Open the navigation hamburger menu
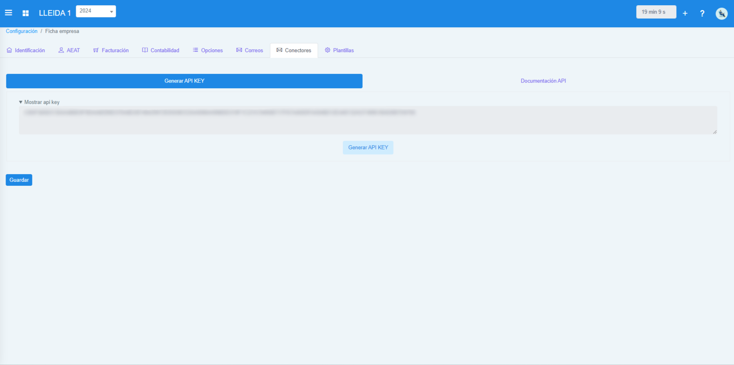Screen dimensions: 734x365 [x=8, y=12]
